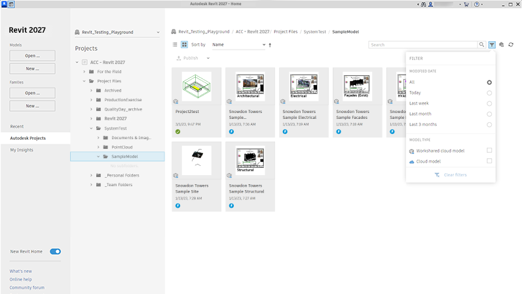Open cloud model manager icon beside filter
This screenshot has width=522, height=294.
[x=501, y=44]
